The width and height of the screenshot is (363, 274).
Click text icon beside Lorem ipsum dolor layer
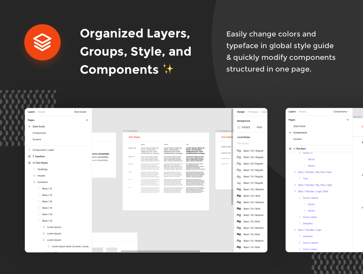click(49, 247)
